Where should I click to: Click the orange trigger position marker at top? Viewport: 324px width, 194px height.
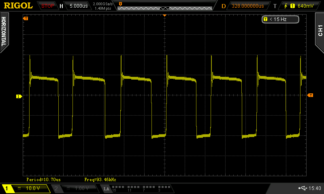(164, 15)
